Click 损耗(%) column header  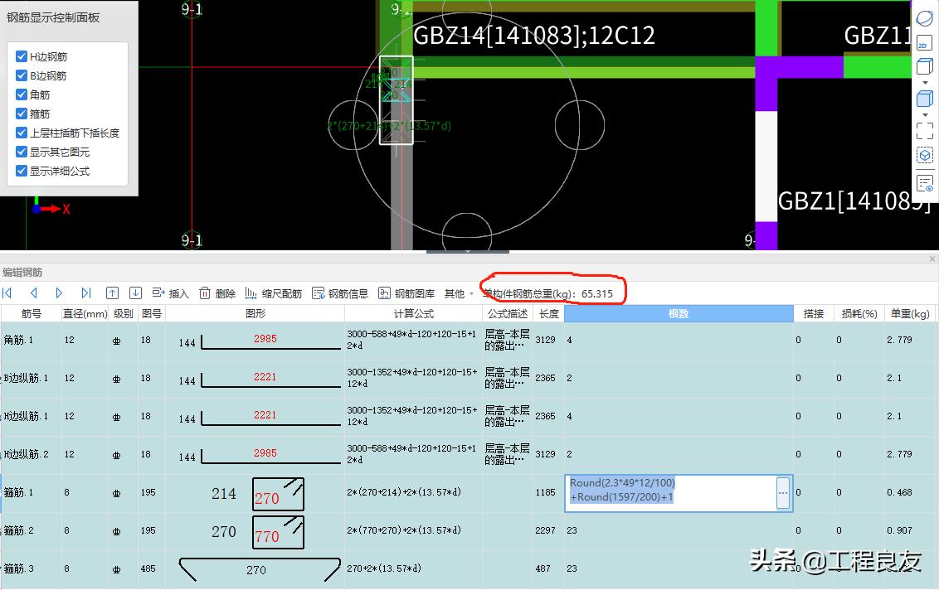pos(859,313)
